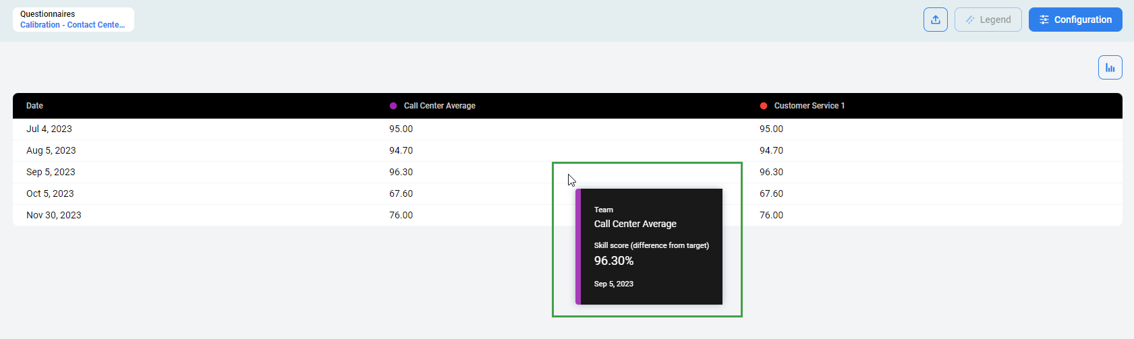The height and width of the screenshot is (339, 1134).
Task: Select the Jul 4, 2023 row date
Action: 49,129
